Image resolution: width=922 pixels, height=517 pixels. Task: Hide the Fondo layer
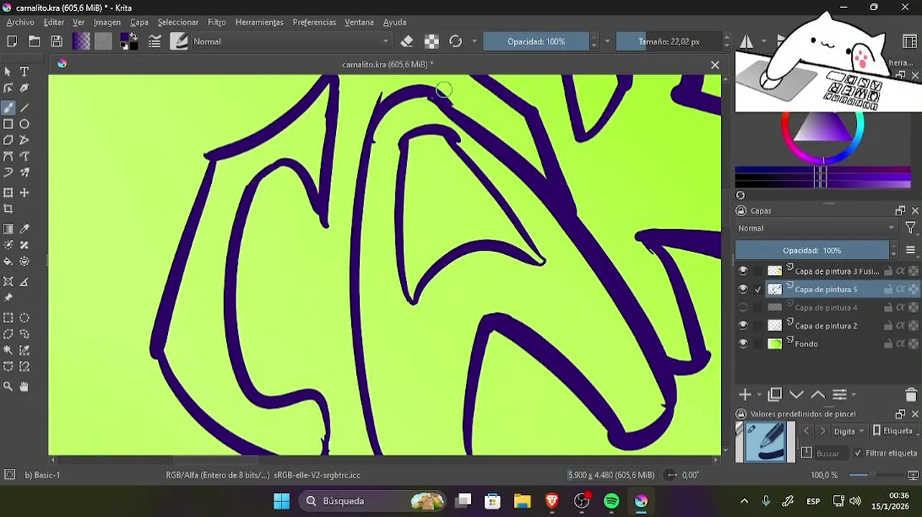click(743, 344)
